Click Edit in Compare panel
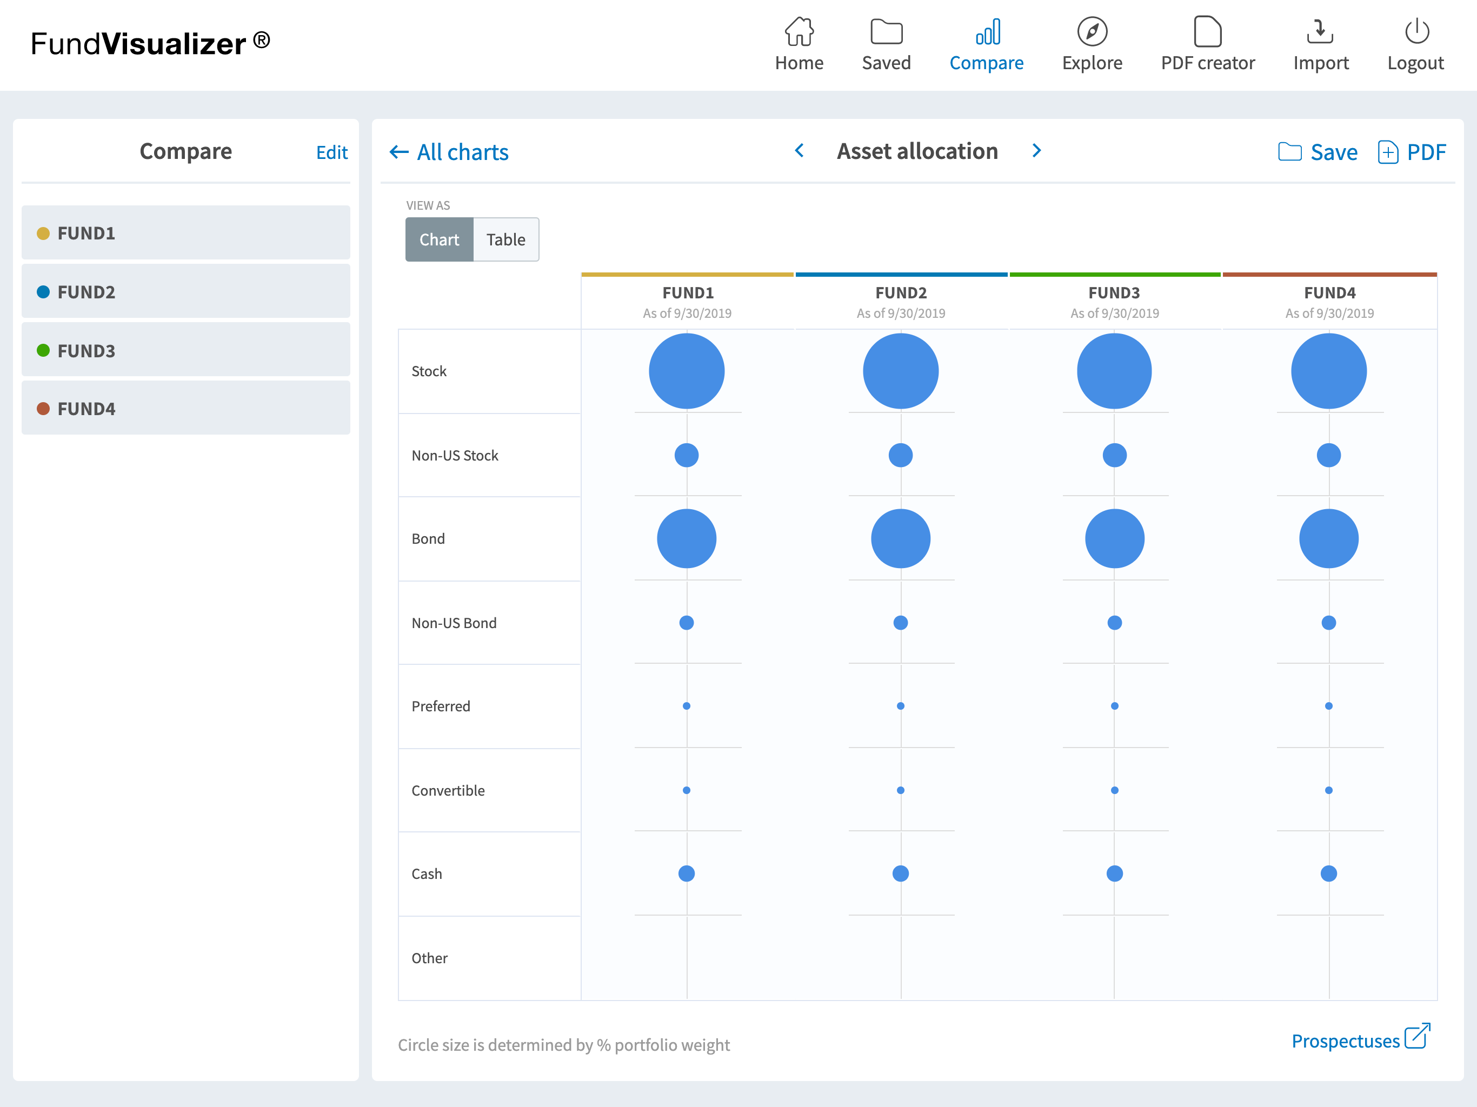Viewport: 1477px width, 1107px height. [331, 152]
